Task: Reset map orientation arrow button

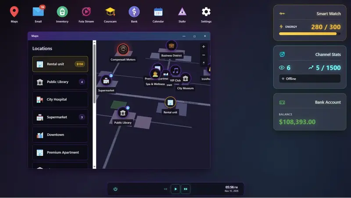Action: click(204, 63)
